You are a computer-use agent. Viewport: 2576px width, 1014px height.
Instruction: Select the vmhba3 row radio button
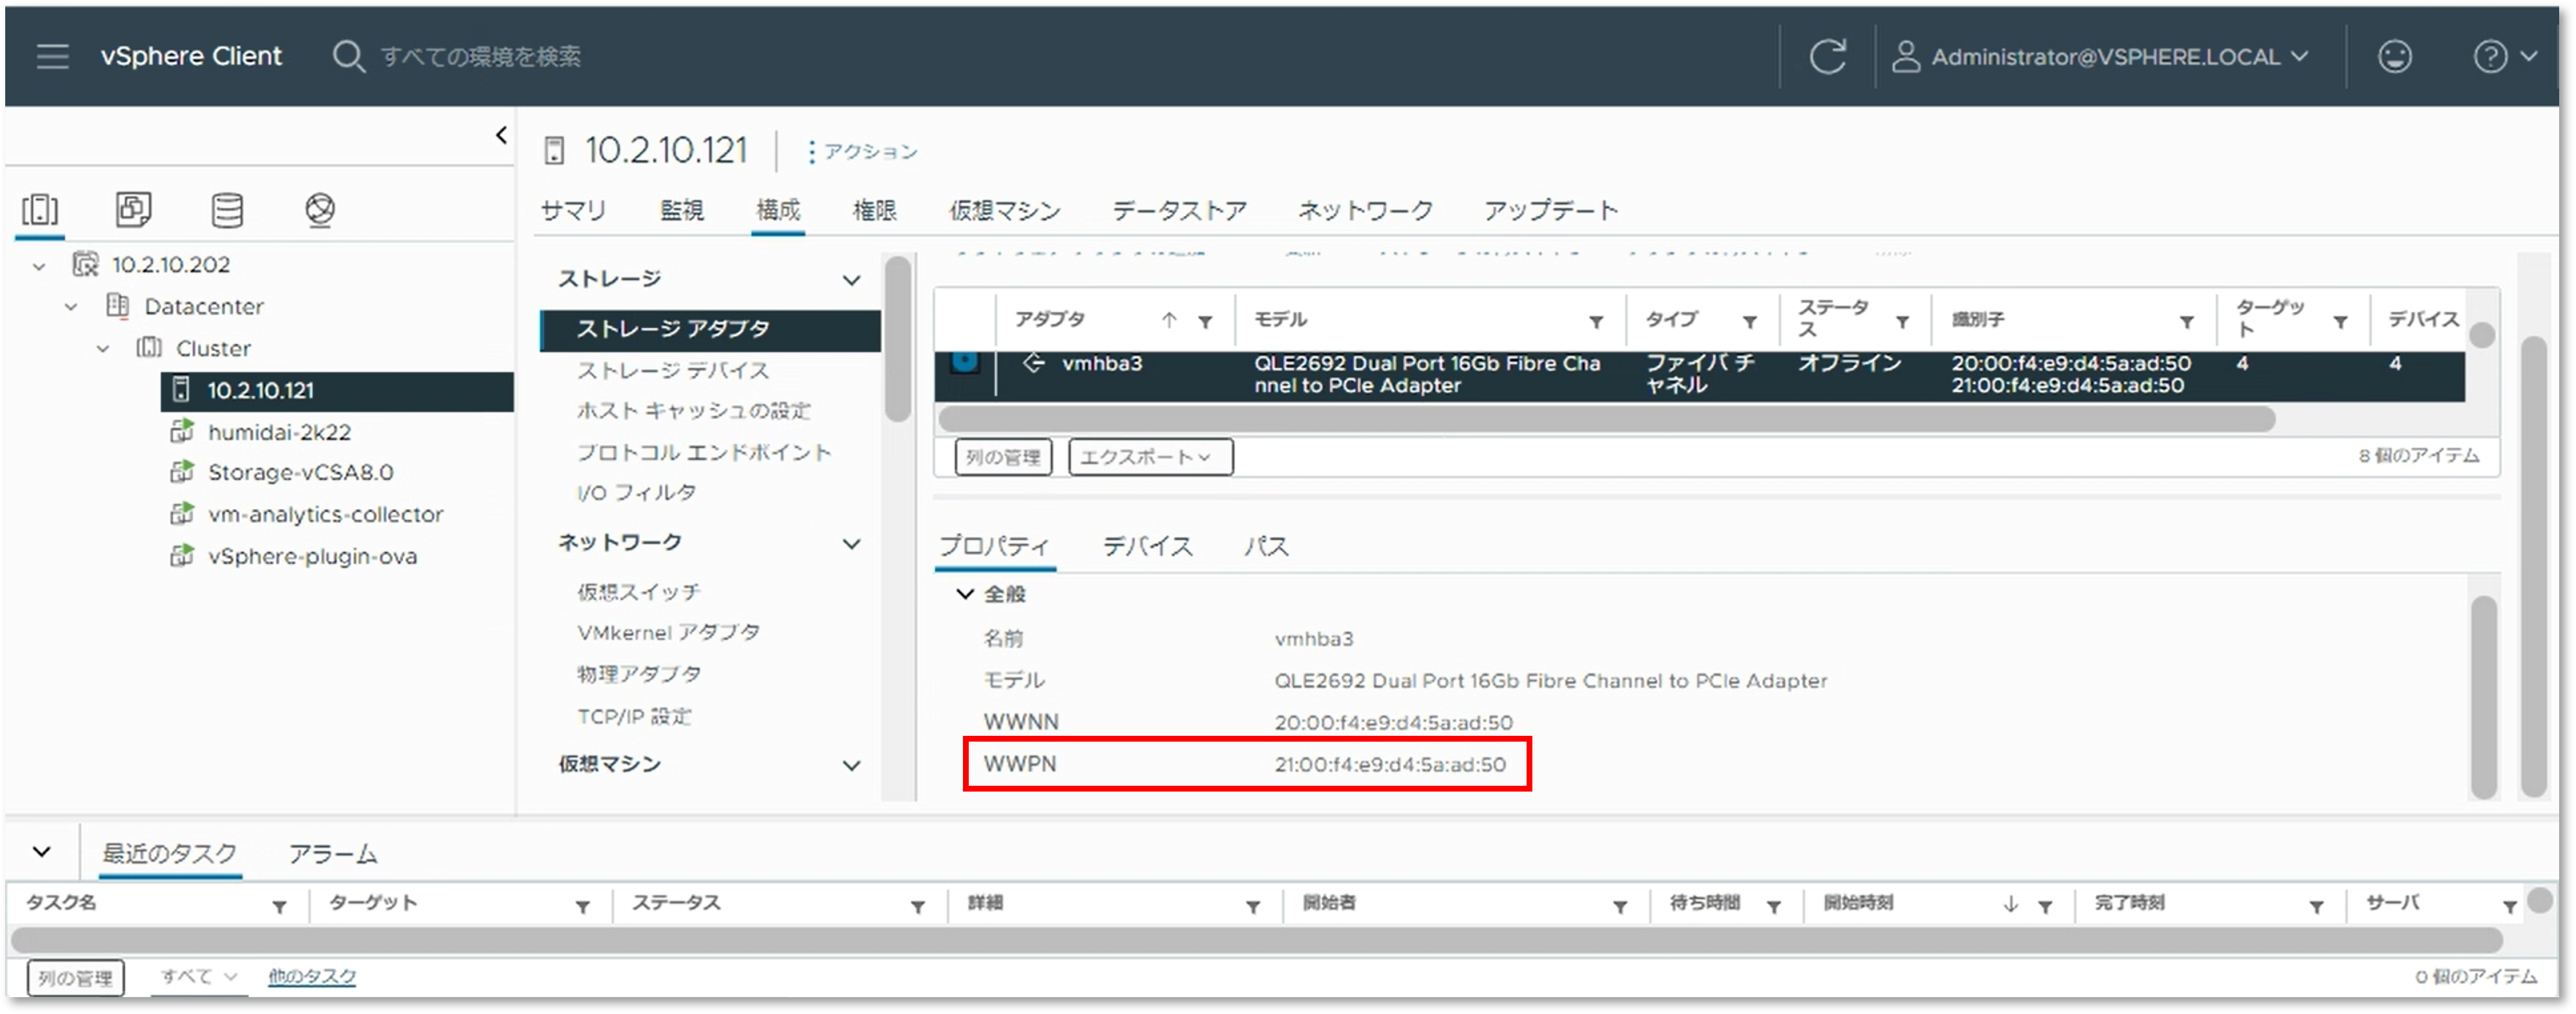click(x=965, y=361)
